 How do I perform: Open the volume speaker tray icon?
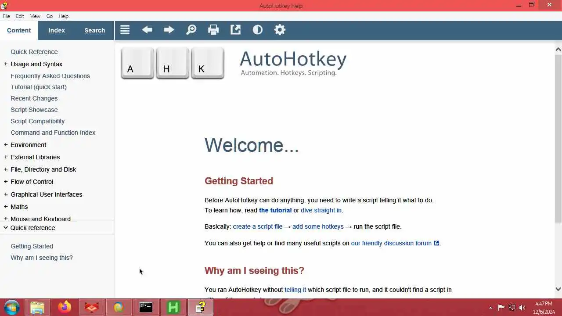[x=522, y=308]
